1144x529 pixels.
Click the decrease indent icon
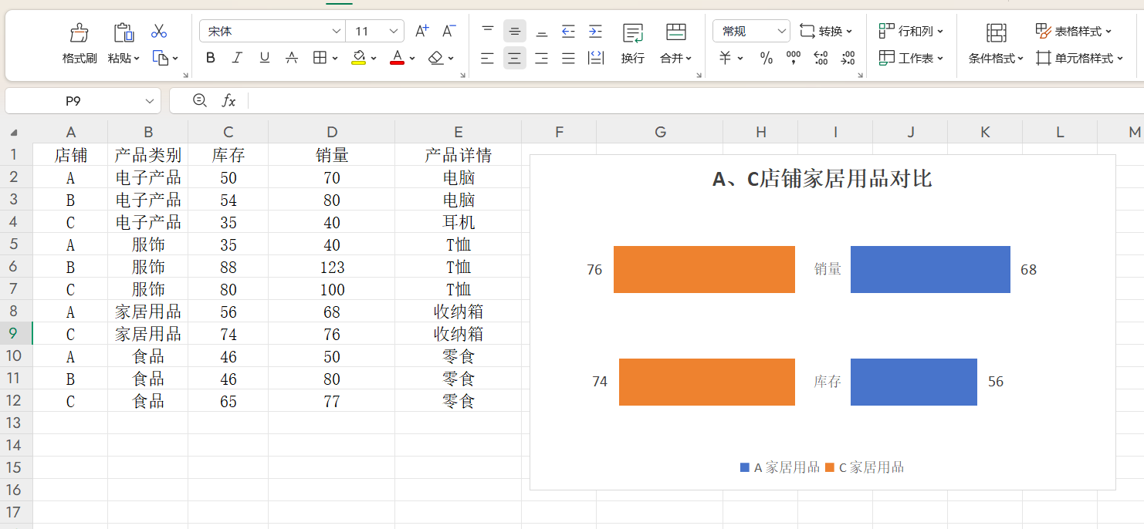[x=568, y=31]
